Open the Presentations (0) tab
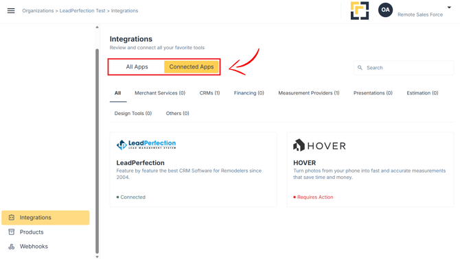 (373, 93)
